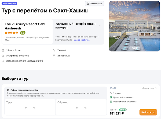Click the five-star rating icons

[12, 33]
